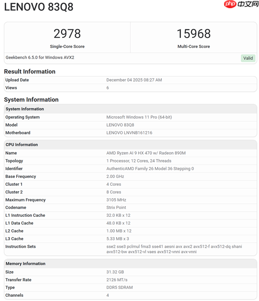The image size is (259, 301).
Task: Click the Maximum Frequency label
Action: tap(25, 200)
